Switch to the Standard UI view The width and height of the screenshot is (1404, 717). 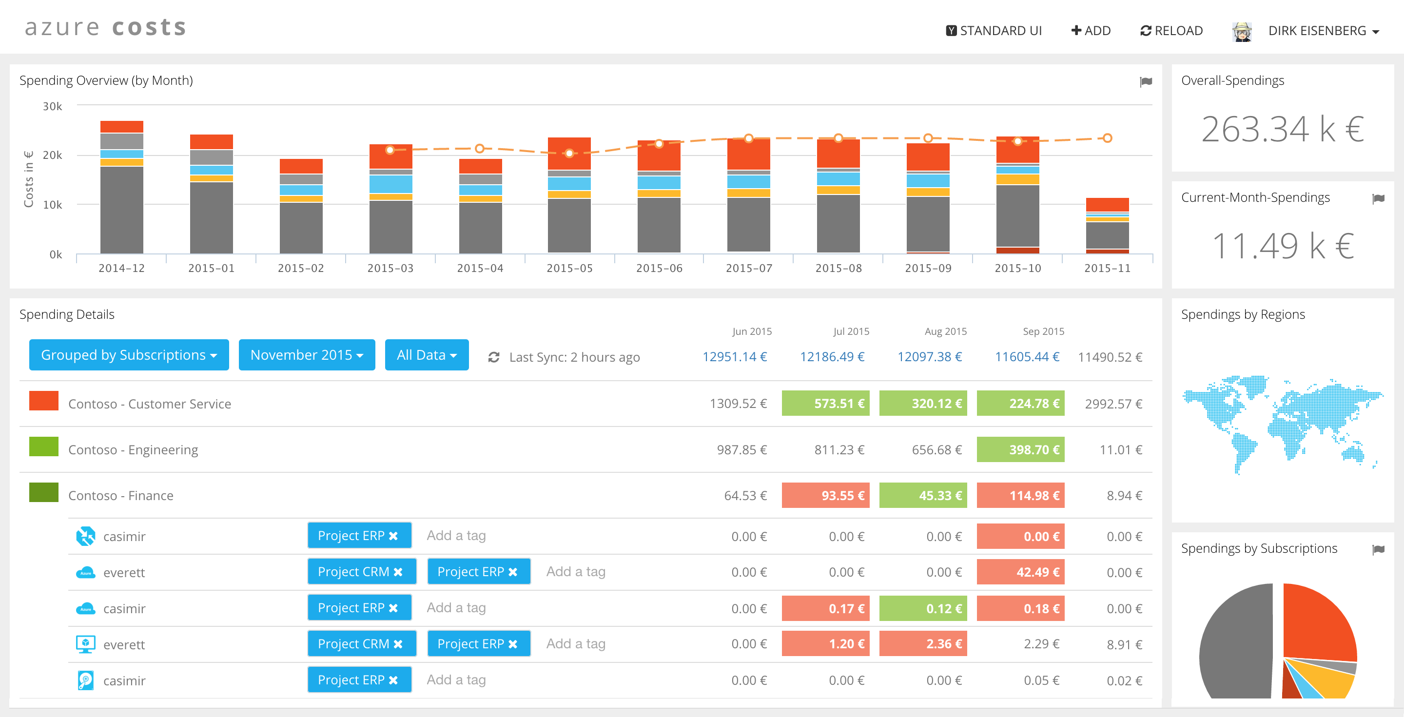click(x=994, y=31)
